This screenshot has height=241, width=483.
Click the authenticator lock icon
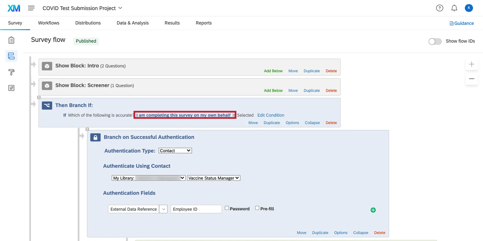[95, 138]
